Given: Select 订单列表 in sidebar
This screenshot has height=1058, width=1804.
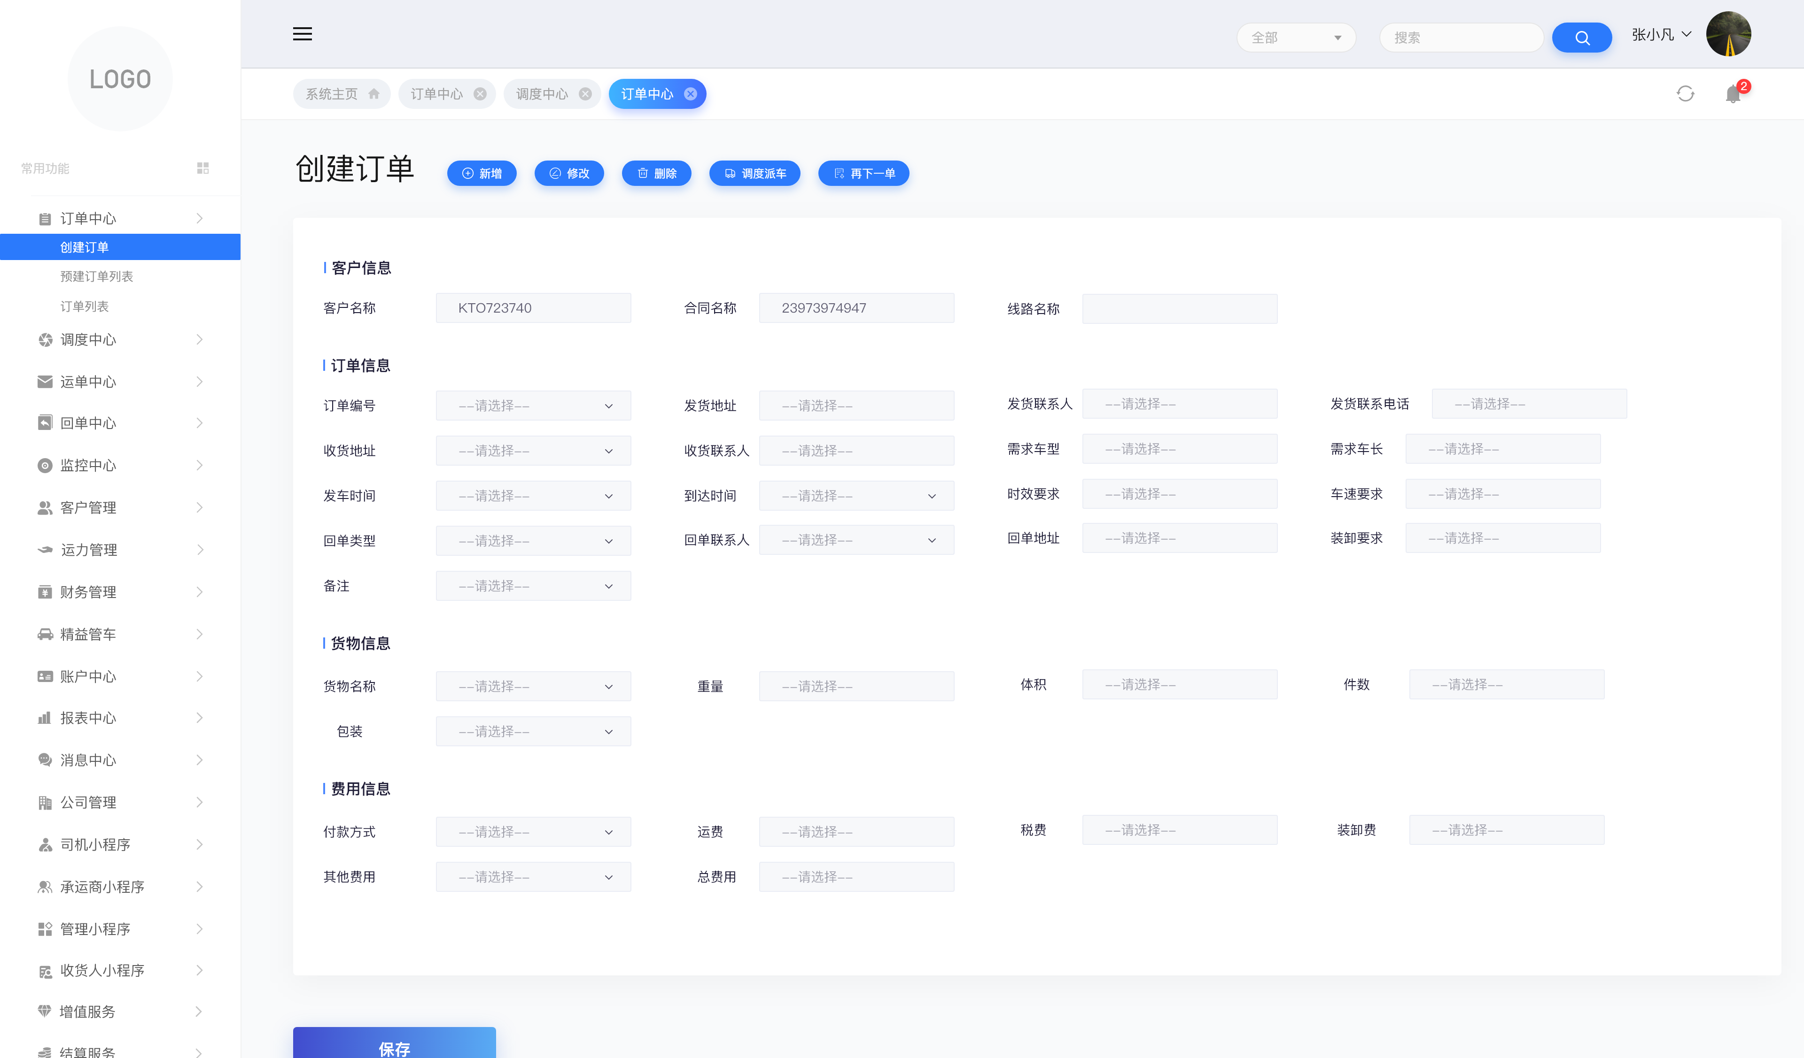Looking at the screenshot, I should pyautogui.click(x=85, y=306).
